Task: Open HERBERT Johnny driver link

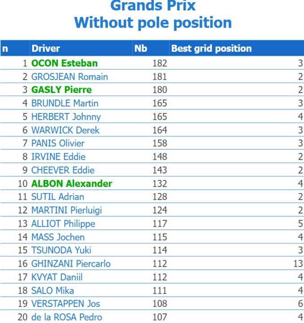Action: [x=66, y=117]
